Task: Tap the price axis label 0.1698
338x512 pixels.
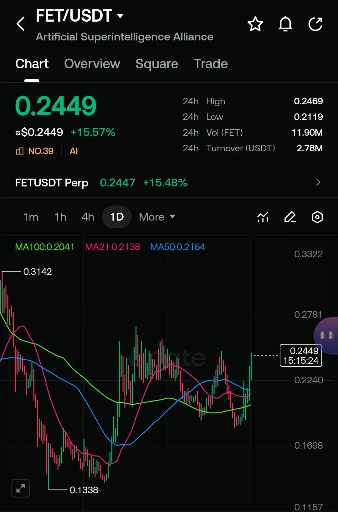Action: [x=309, y=446]
